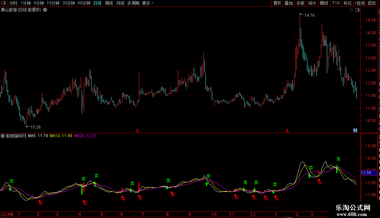Click the 标记 mark button
The image size is (380, 218).
(347, 3)
